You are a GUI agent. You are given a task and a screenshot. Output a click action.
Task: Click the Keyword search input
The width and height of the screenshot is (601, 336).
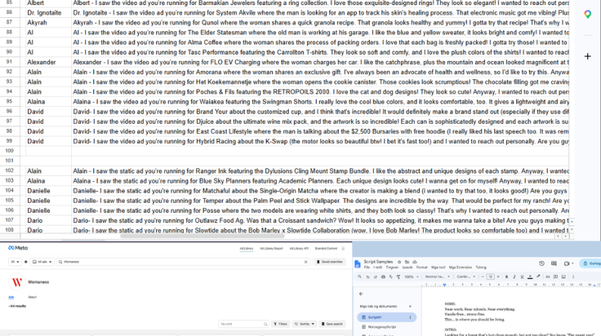tap(243, 324)
